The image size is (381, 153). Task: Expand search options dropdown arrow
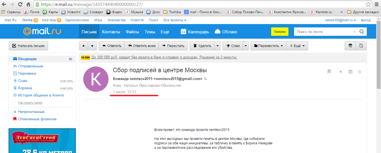[x=354, y=32]
